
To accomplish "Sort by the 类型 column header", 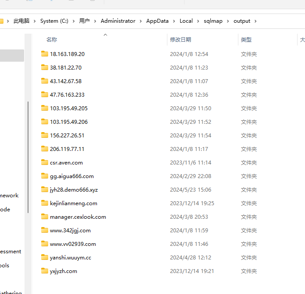I will [246, 40].
